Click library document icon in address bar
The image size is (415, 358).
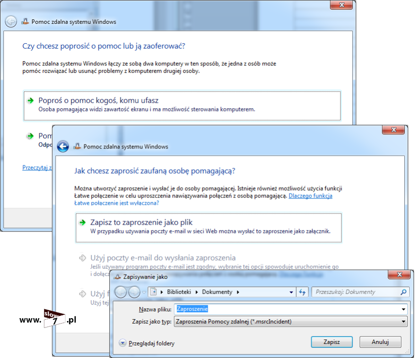153,292
